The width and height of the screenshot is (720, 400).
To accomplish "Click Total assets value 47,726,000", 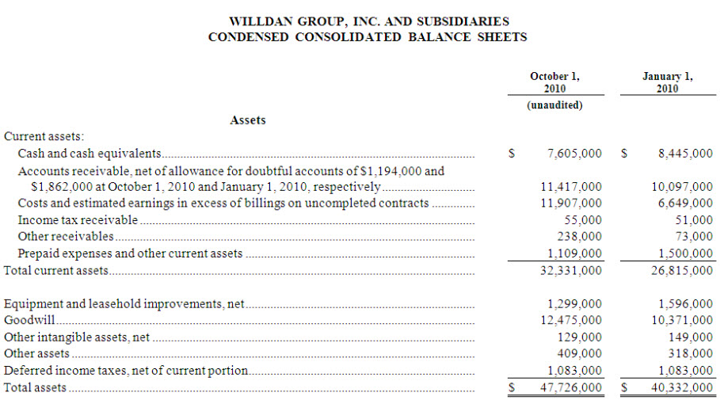I will (570, 388).
